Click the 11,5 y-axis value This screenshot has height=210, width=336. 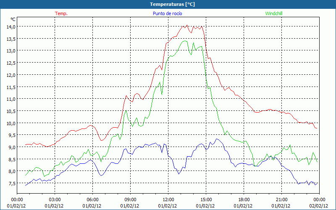11,87
